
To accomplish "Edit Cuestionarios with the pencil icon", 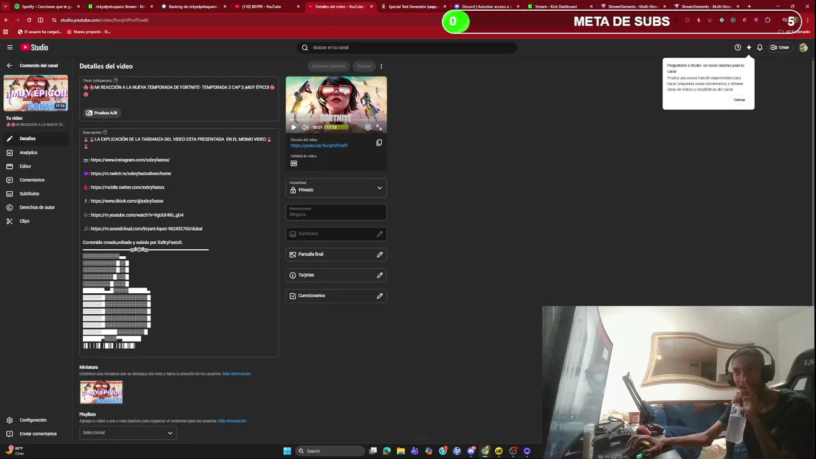I will pyautogui.click(x=380, y=296).
